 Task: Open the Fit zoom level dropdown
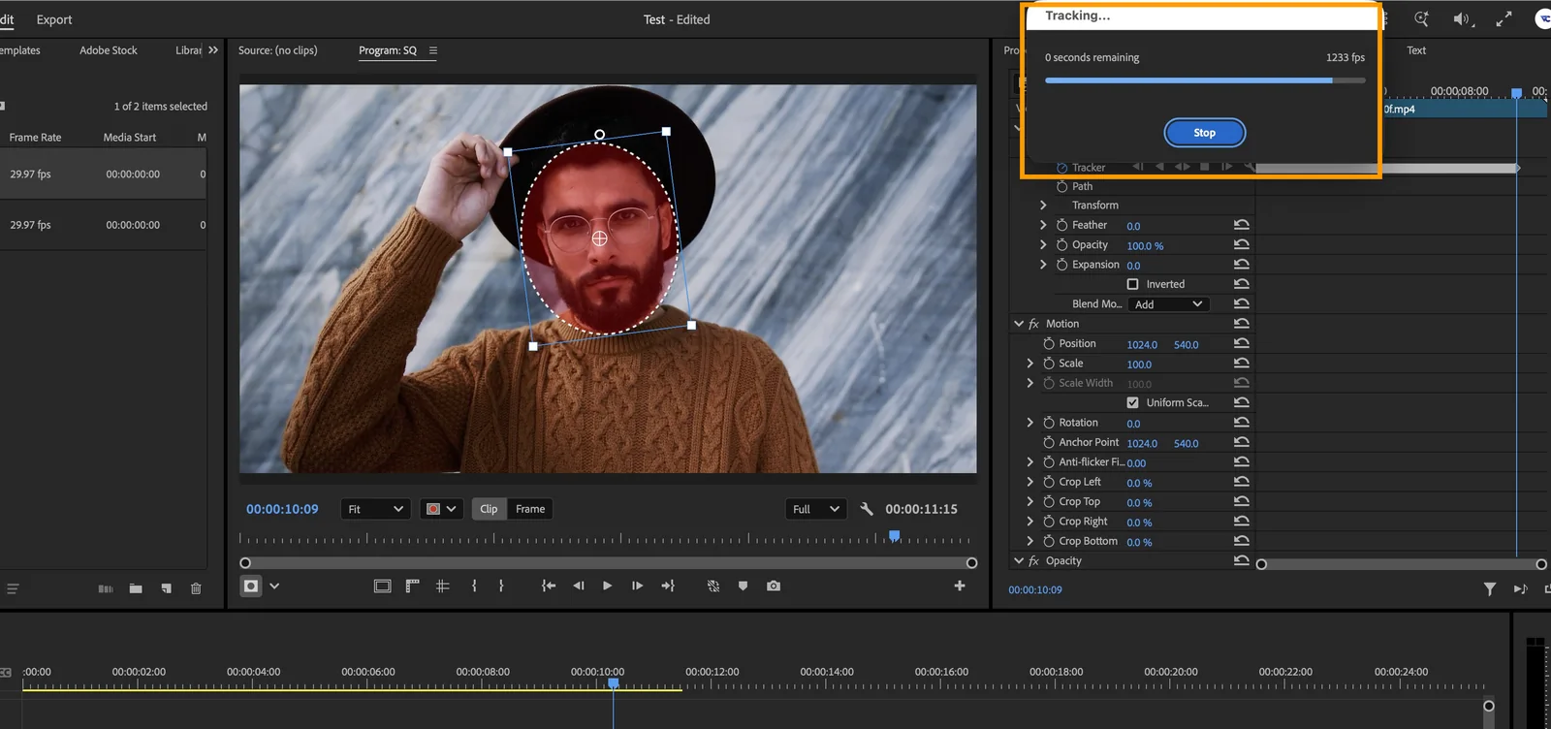[x=375, y=509]
